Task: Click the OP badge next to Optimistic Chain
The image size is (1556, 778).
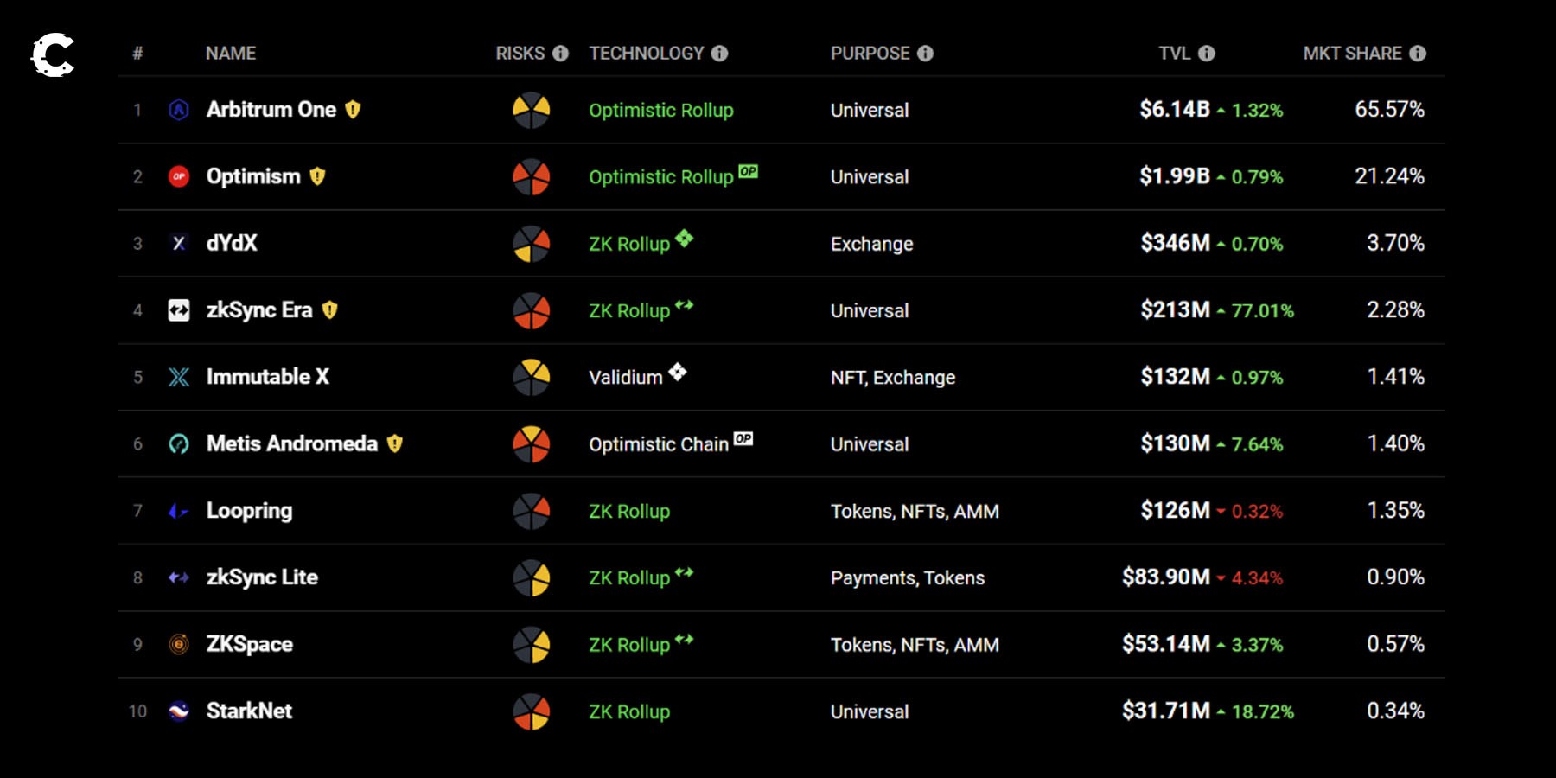Action: coord(743,438)
